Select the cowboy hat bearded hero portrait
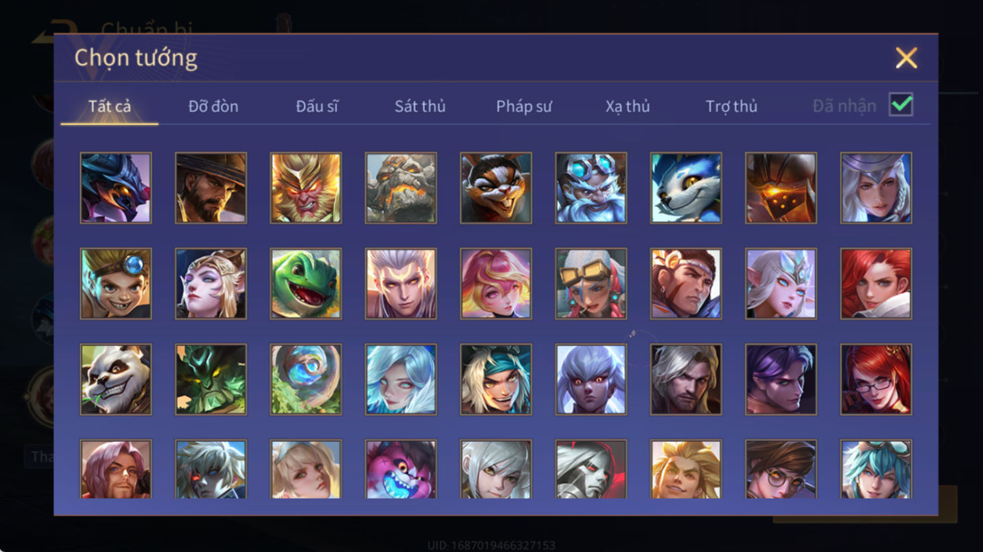Screen dimensions: 983x552 (211, 188)
